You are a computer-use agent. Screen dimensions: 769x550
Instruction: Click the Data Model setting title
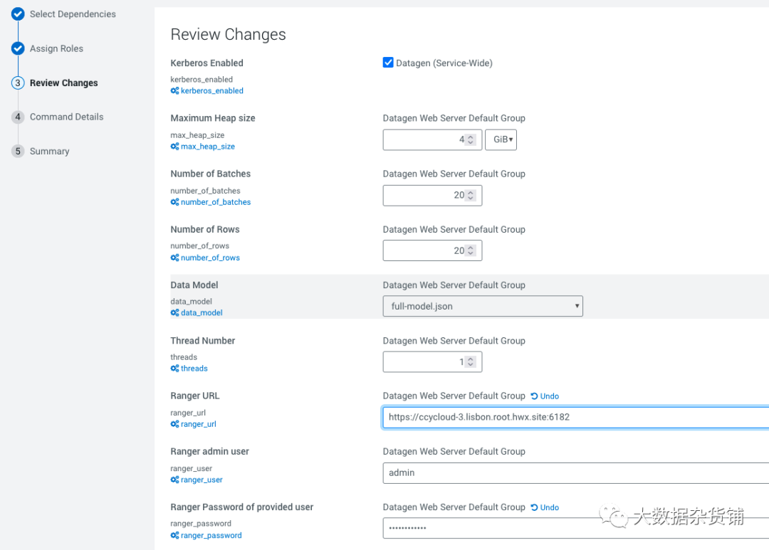[x=194, y=285]
